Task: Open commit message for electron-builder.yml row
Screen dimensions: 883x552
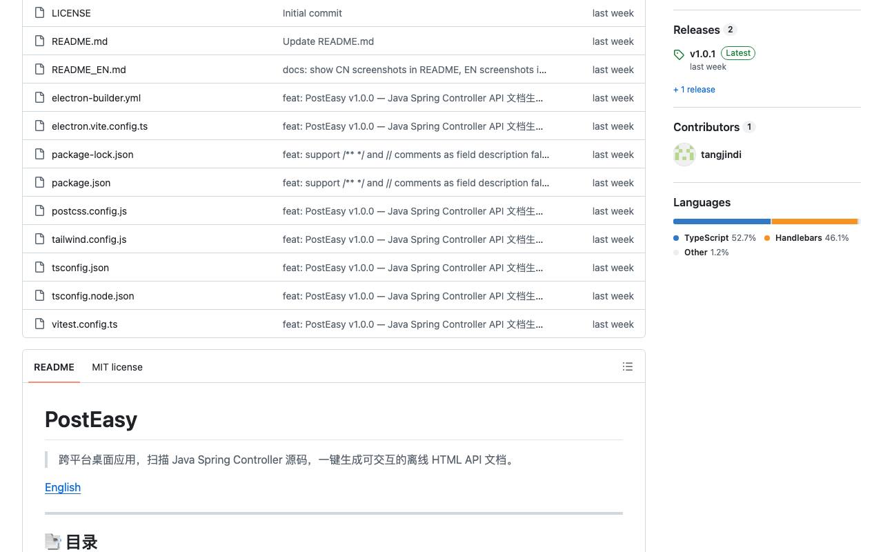Action: point(413,98)
